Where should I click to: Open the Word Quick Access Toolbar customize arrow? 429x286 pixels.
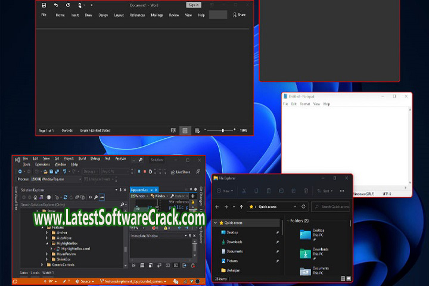click(92, 5)
